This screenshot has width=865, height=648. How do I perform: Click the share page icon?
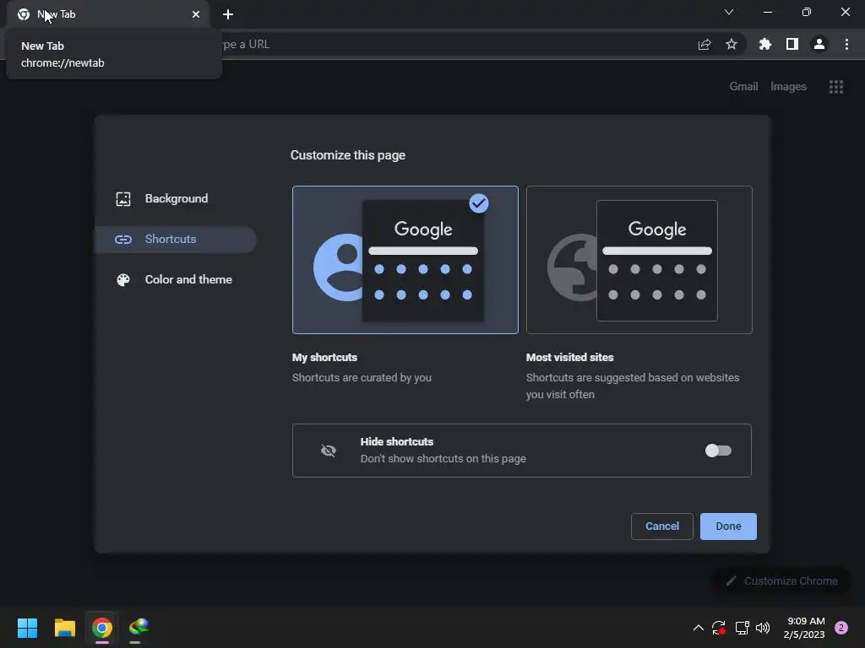tap(704, 44)
